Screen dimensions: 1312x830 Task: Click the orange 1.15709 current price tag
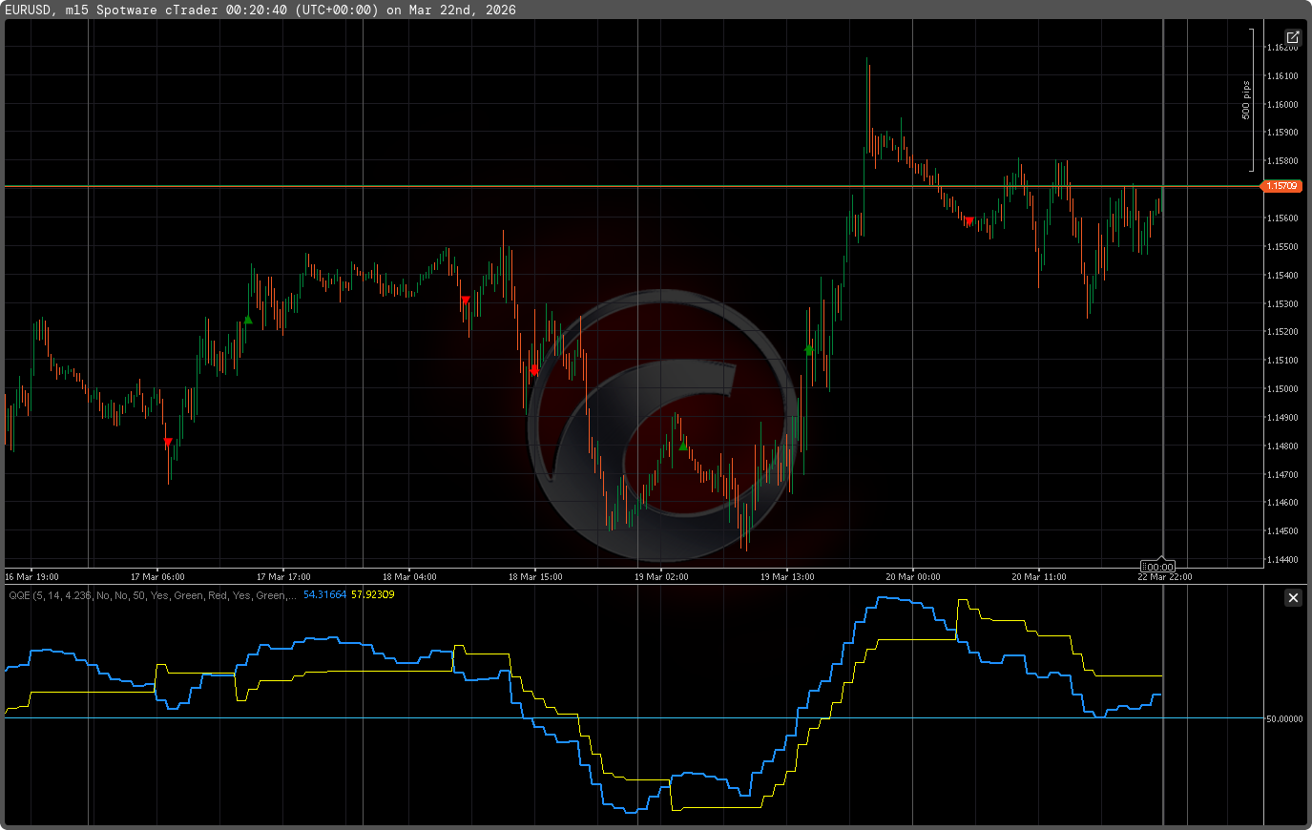point(1281,186)
